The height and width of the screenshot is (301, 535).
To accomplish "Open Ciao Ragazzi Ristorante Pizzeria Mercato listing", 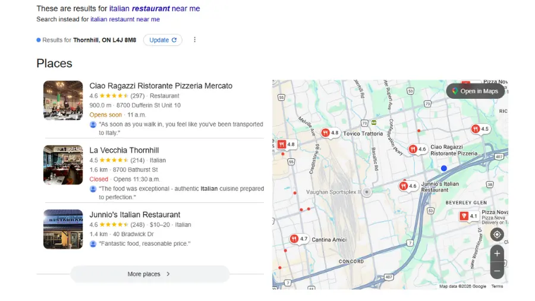I will pyautogui.click(x=160, y=86).
